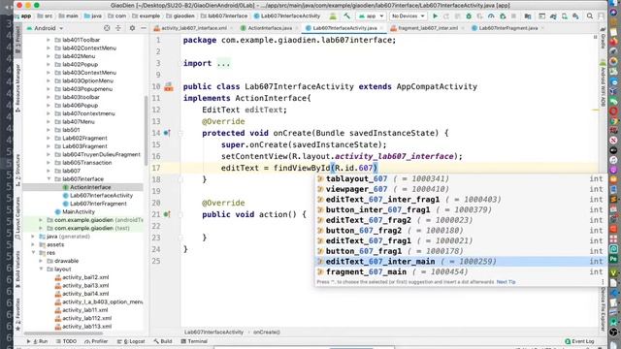Choose viewpager_607 completion suggestion

[460, 189]
